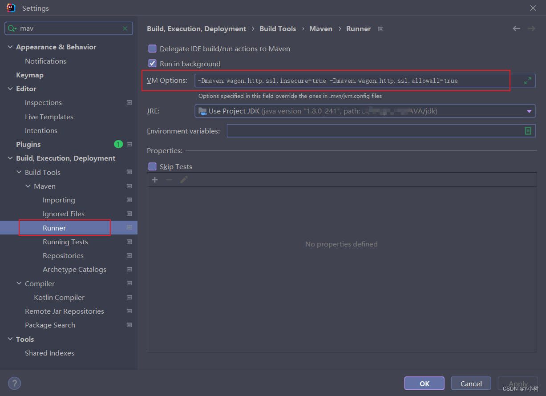The height and width of the screenshot is (396, 546).
Task: Click project settings icon next to Inspections
Action: click(129, 103)
